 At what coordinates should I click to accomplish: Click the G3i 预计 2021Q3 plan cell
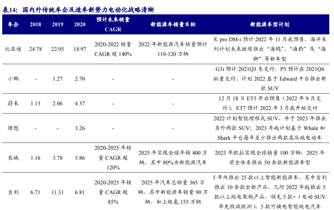point(270,79)
